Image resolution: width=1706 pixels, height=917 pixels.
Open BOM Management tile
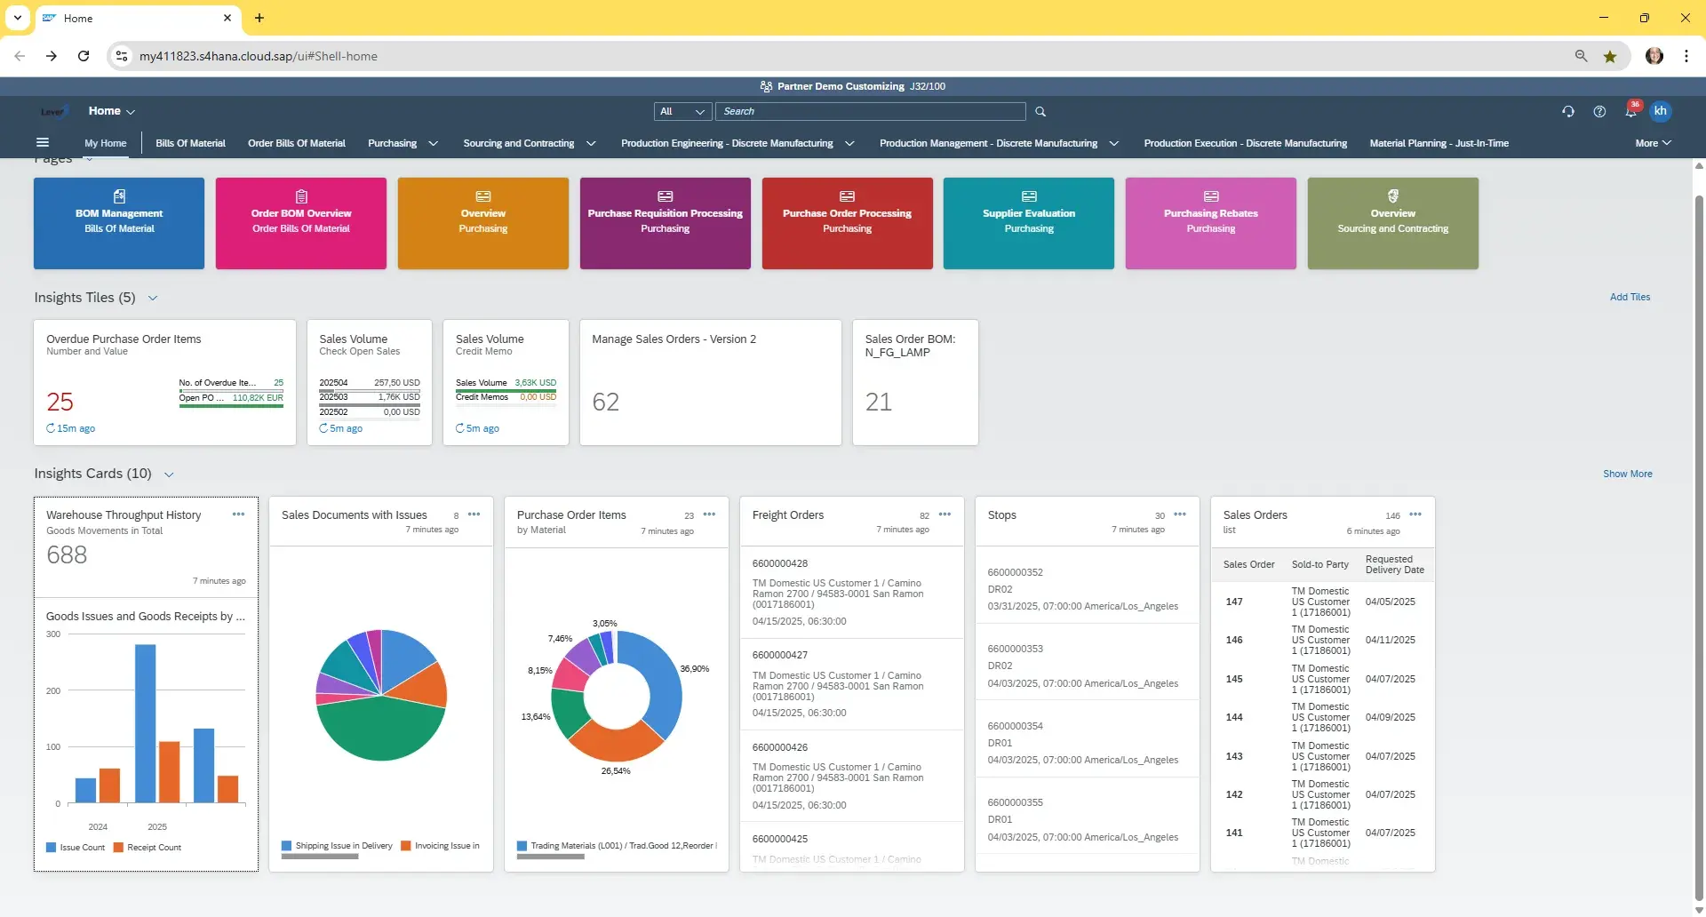coord(119,223)
